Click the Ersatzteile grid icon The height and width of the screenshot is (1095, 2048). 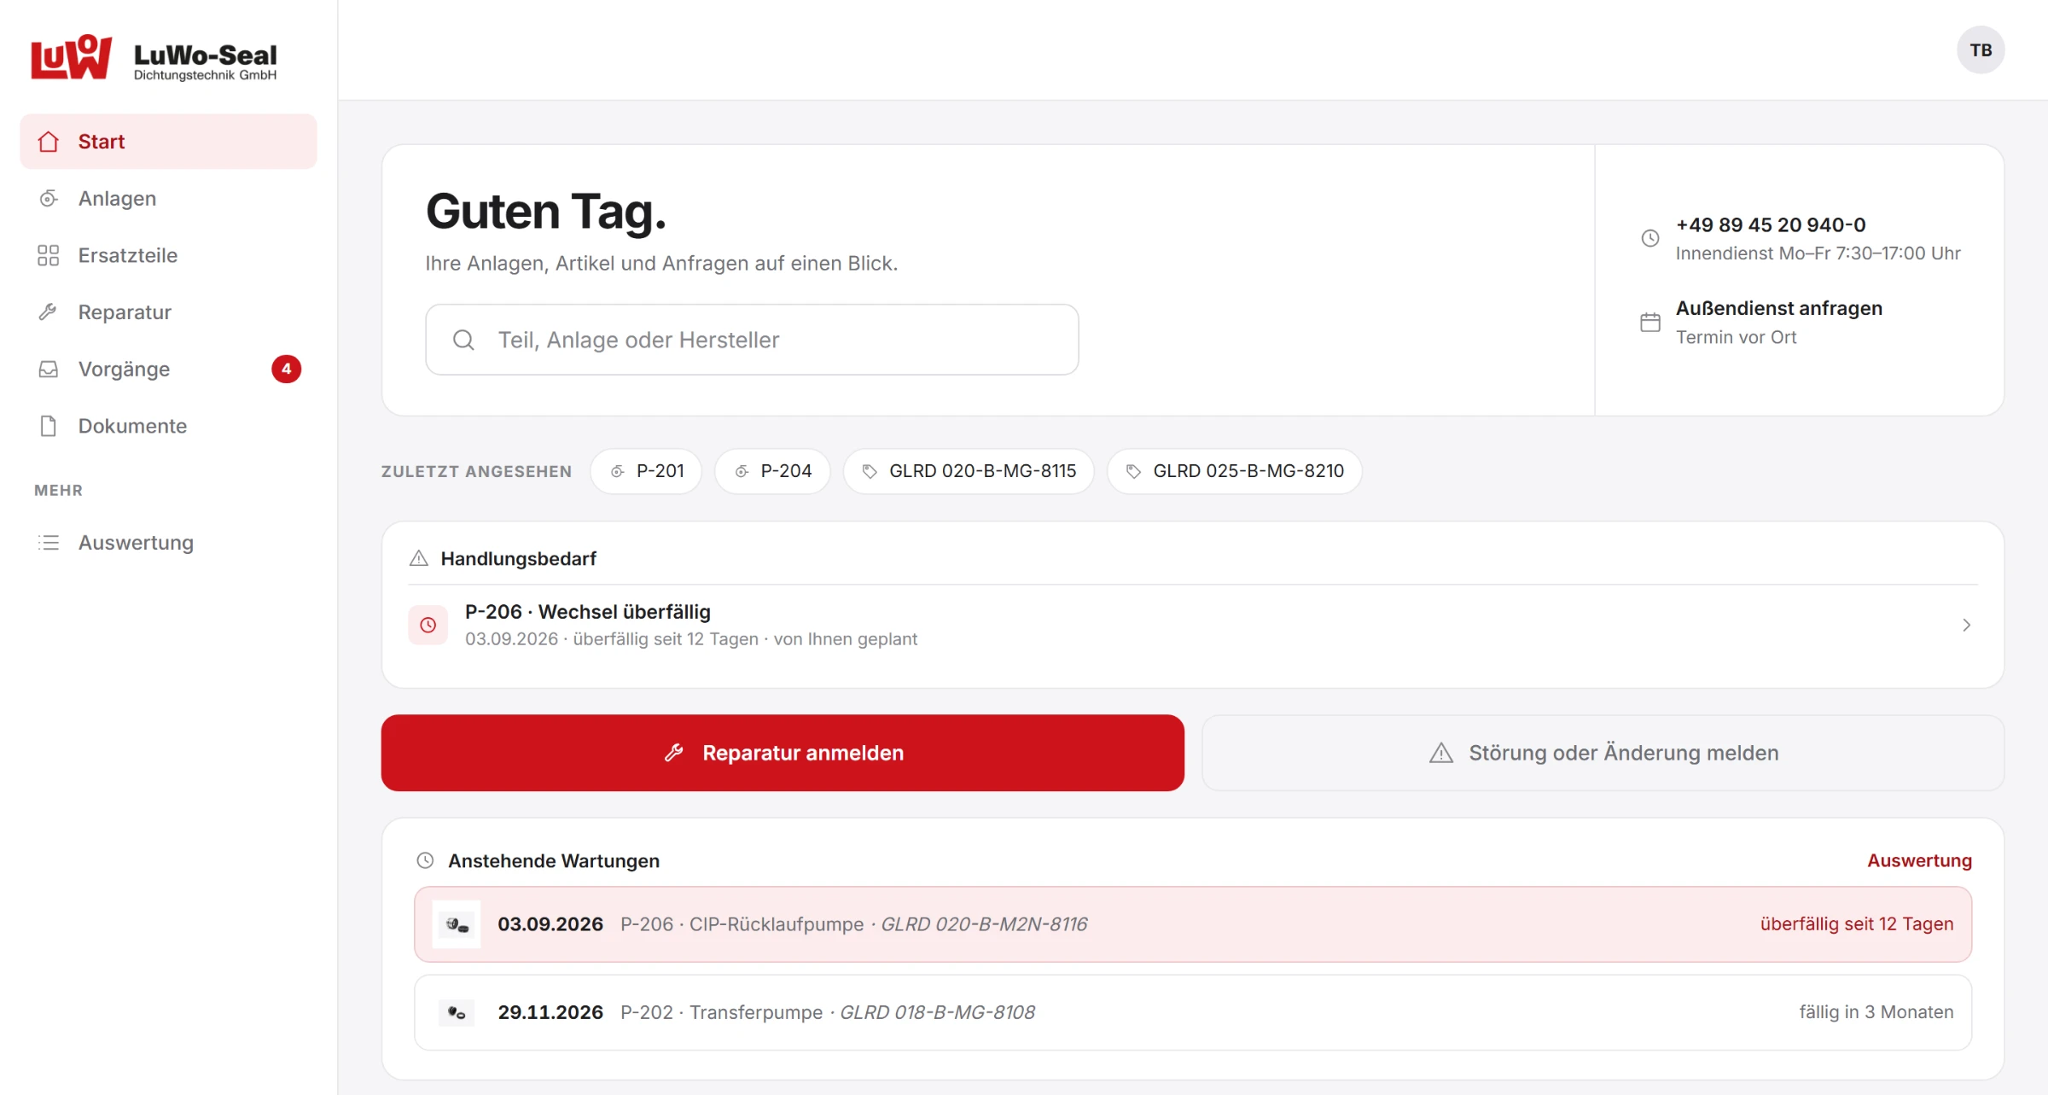[49, 255]
